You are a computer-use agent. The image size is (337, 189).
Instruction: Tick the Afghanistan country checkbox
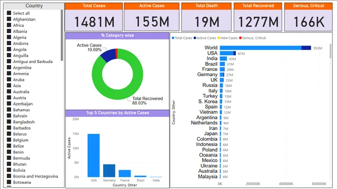9,19
